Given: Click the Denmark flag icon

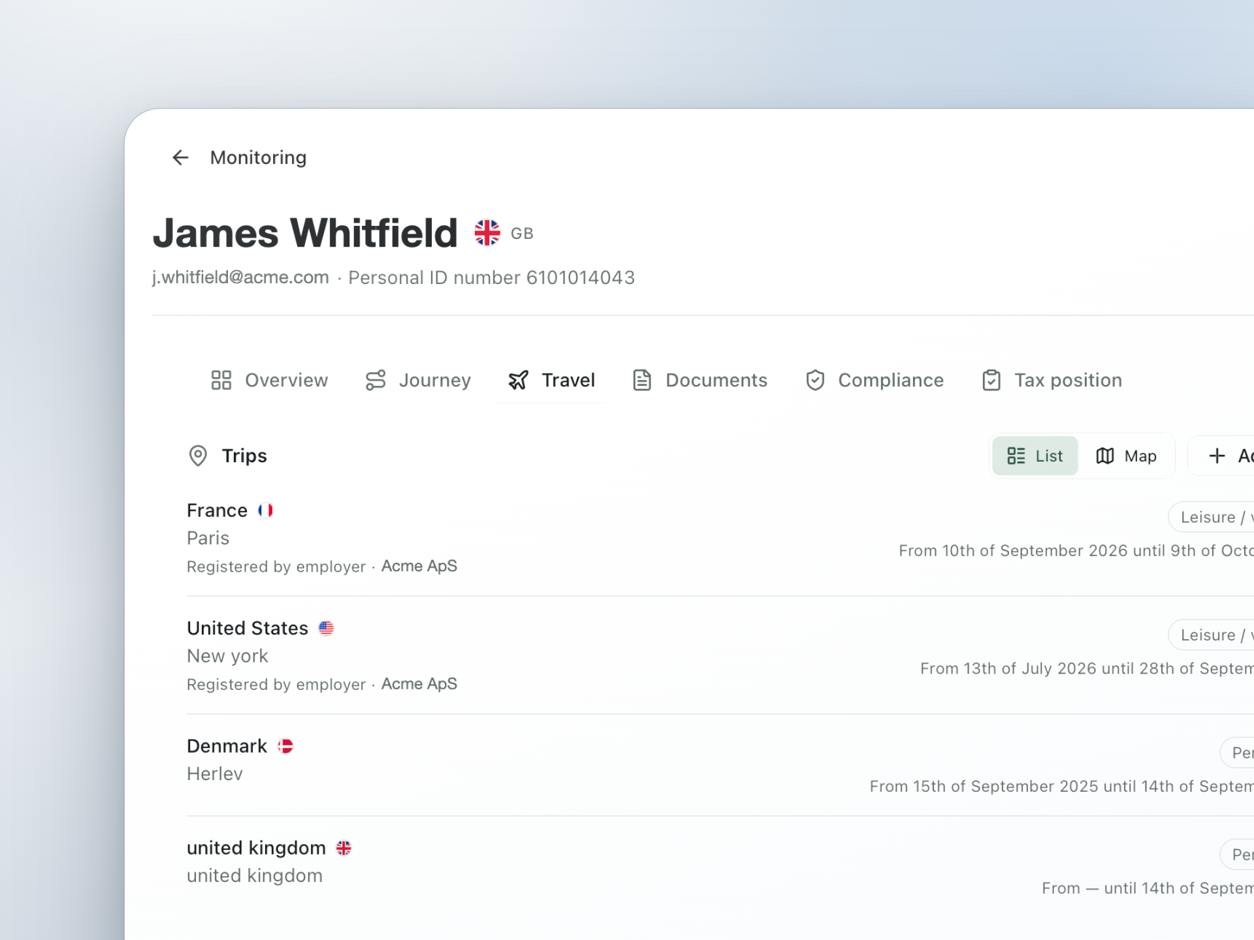Looking at the screenshot, I should coord(285,746).
